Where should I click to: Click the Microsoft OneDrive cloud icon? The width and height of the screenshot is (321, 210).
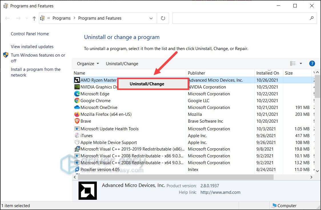(x=77, y=108)
